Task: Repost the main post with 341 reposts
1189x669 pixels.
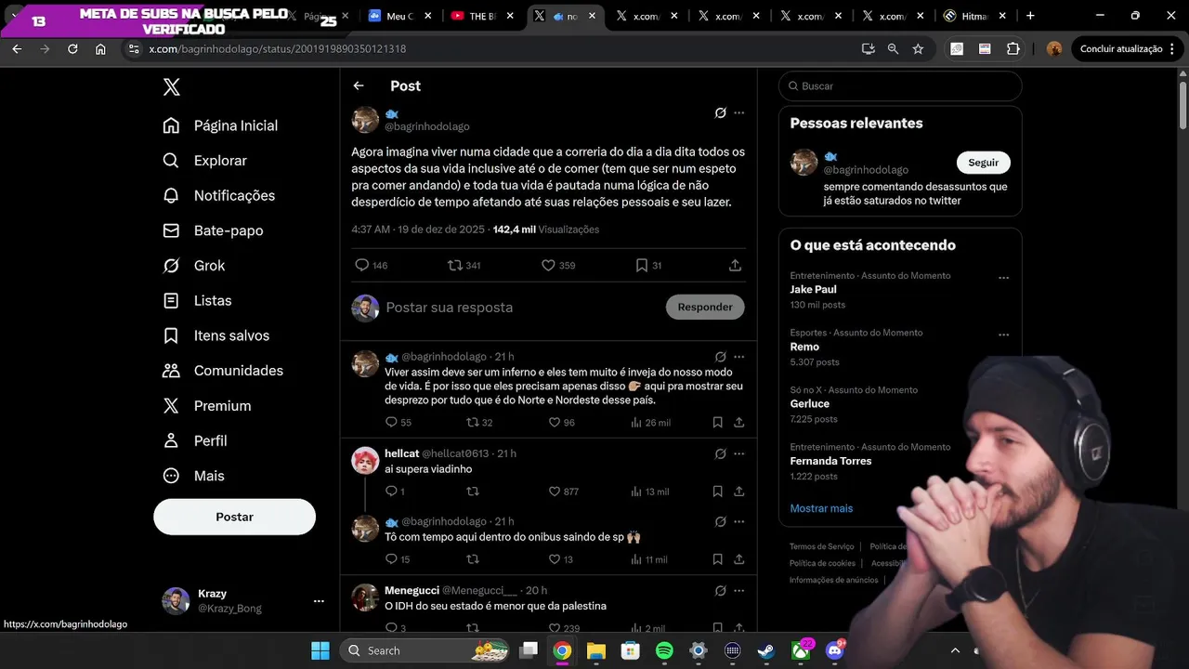Action: [455, 266]
